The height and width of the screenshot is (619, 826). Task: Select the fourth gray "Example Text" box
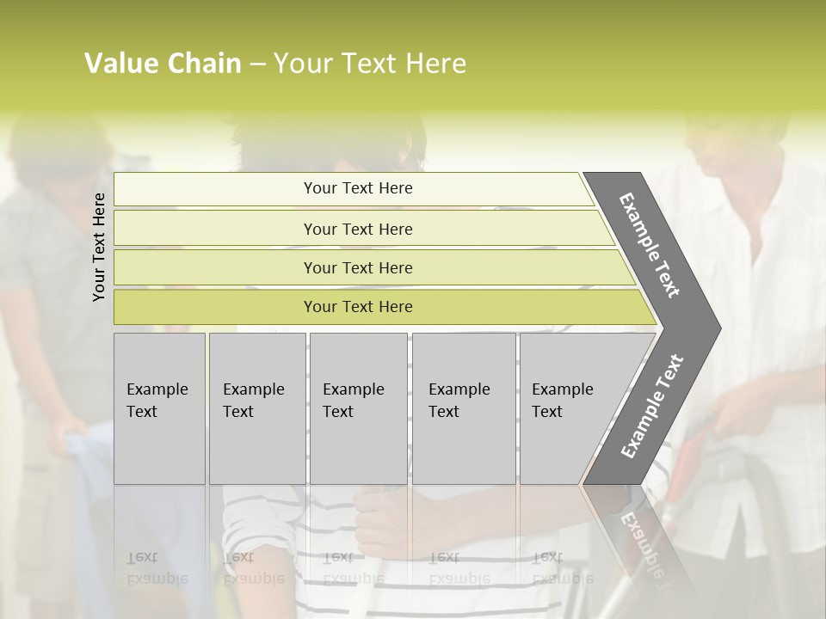(462, 408)
